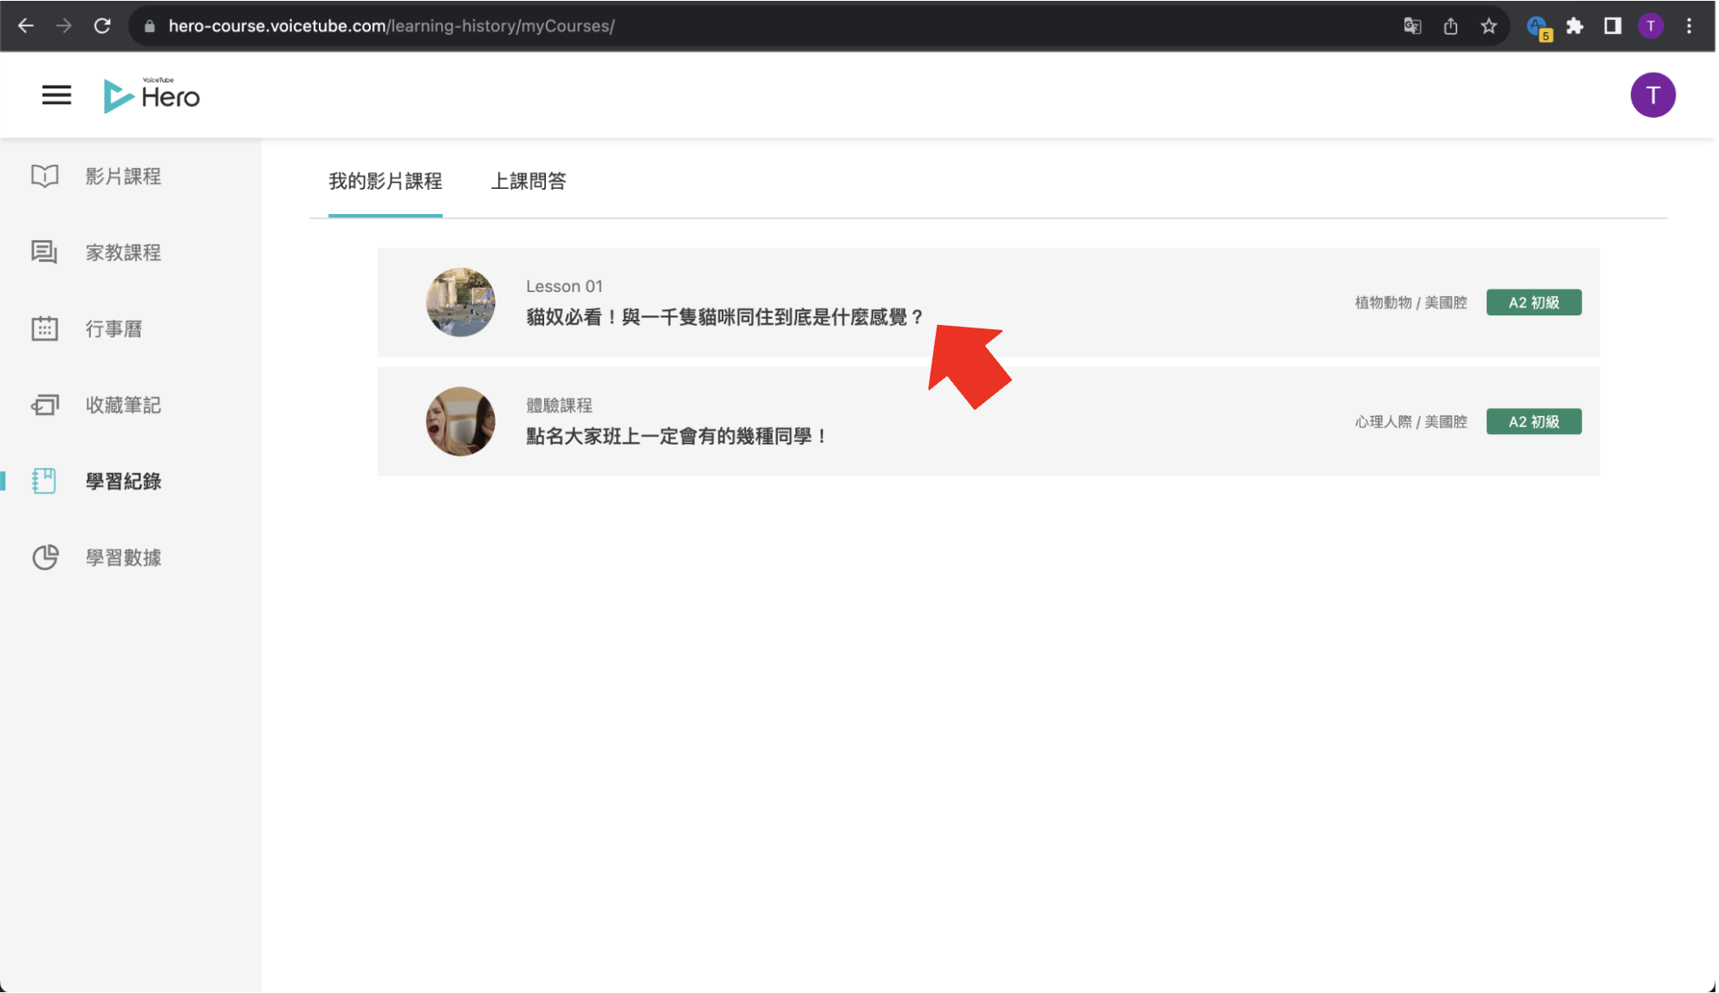The image size is (1719, 993).
Task: Bookmark page with star icon
Action: (1488, 26)
